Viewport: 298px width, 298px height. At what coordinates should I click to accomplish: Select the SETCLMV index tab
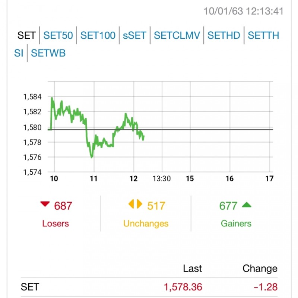[177, 36]
